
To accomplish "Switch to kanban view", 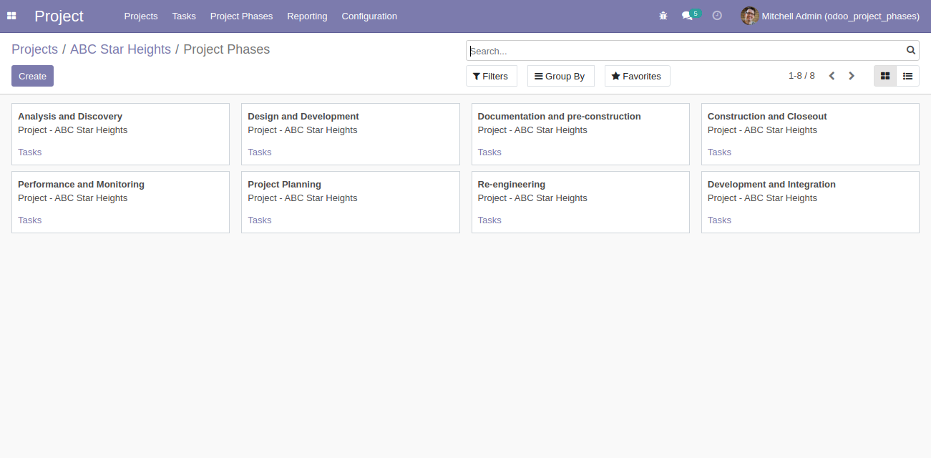I will tap(885, 76).
